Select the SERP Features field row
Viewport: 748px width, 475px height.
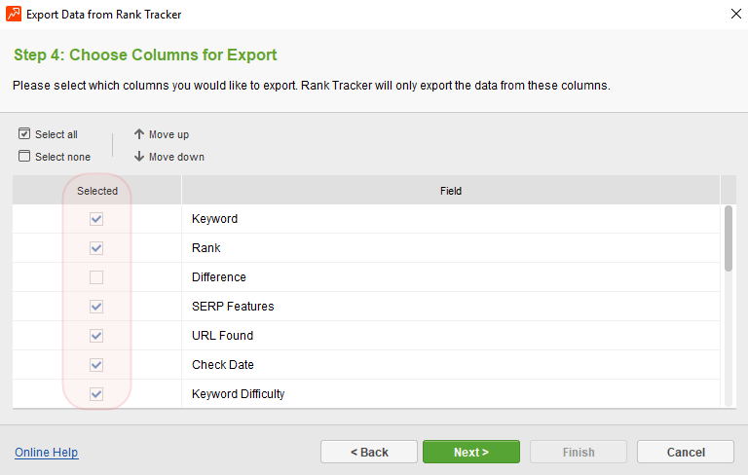coord(366,307)
